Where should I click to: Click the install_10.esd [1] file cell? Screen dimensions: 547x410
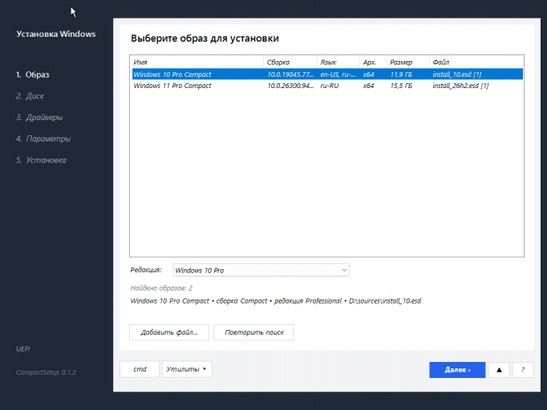[457, 74]
